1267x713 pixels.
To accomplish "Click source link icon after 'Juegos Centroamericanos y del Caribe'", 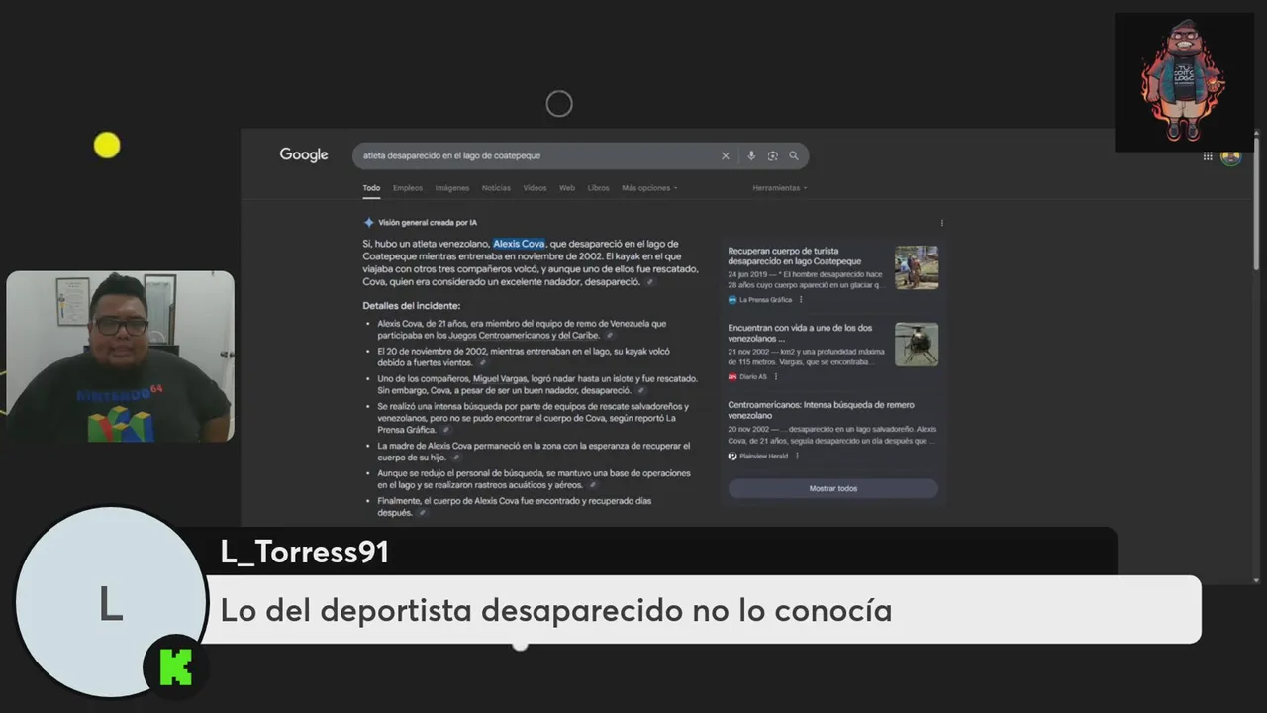I will coord(610,336).
